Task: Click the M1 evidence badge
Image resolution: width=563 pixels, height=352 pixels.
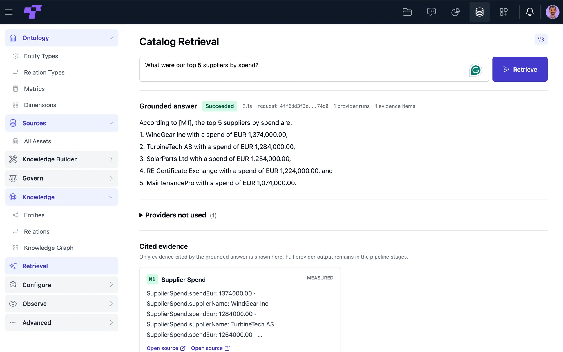Action: click(152, 279)
